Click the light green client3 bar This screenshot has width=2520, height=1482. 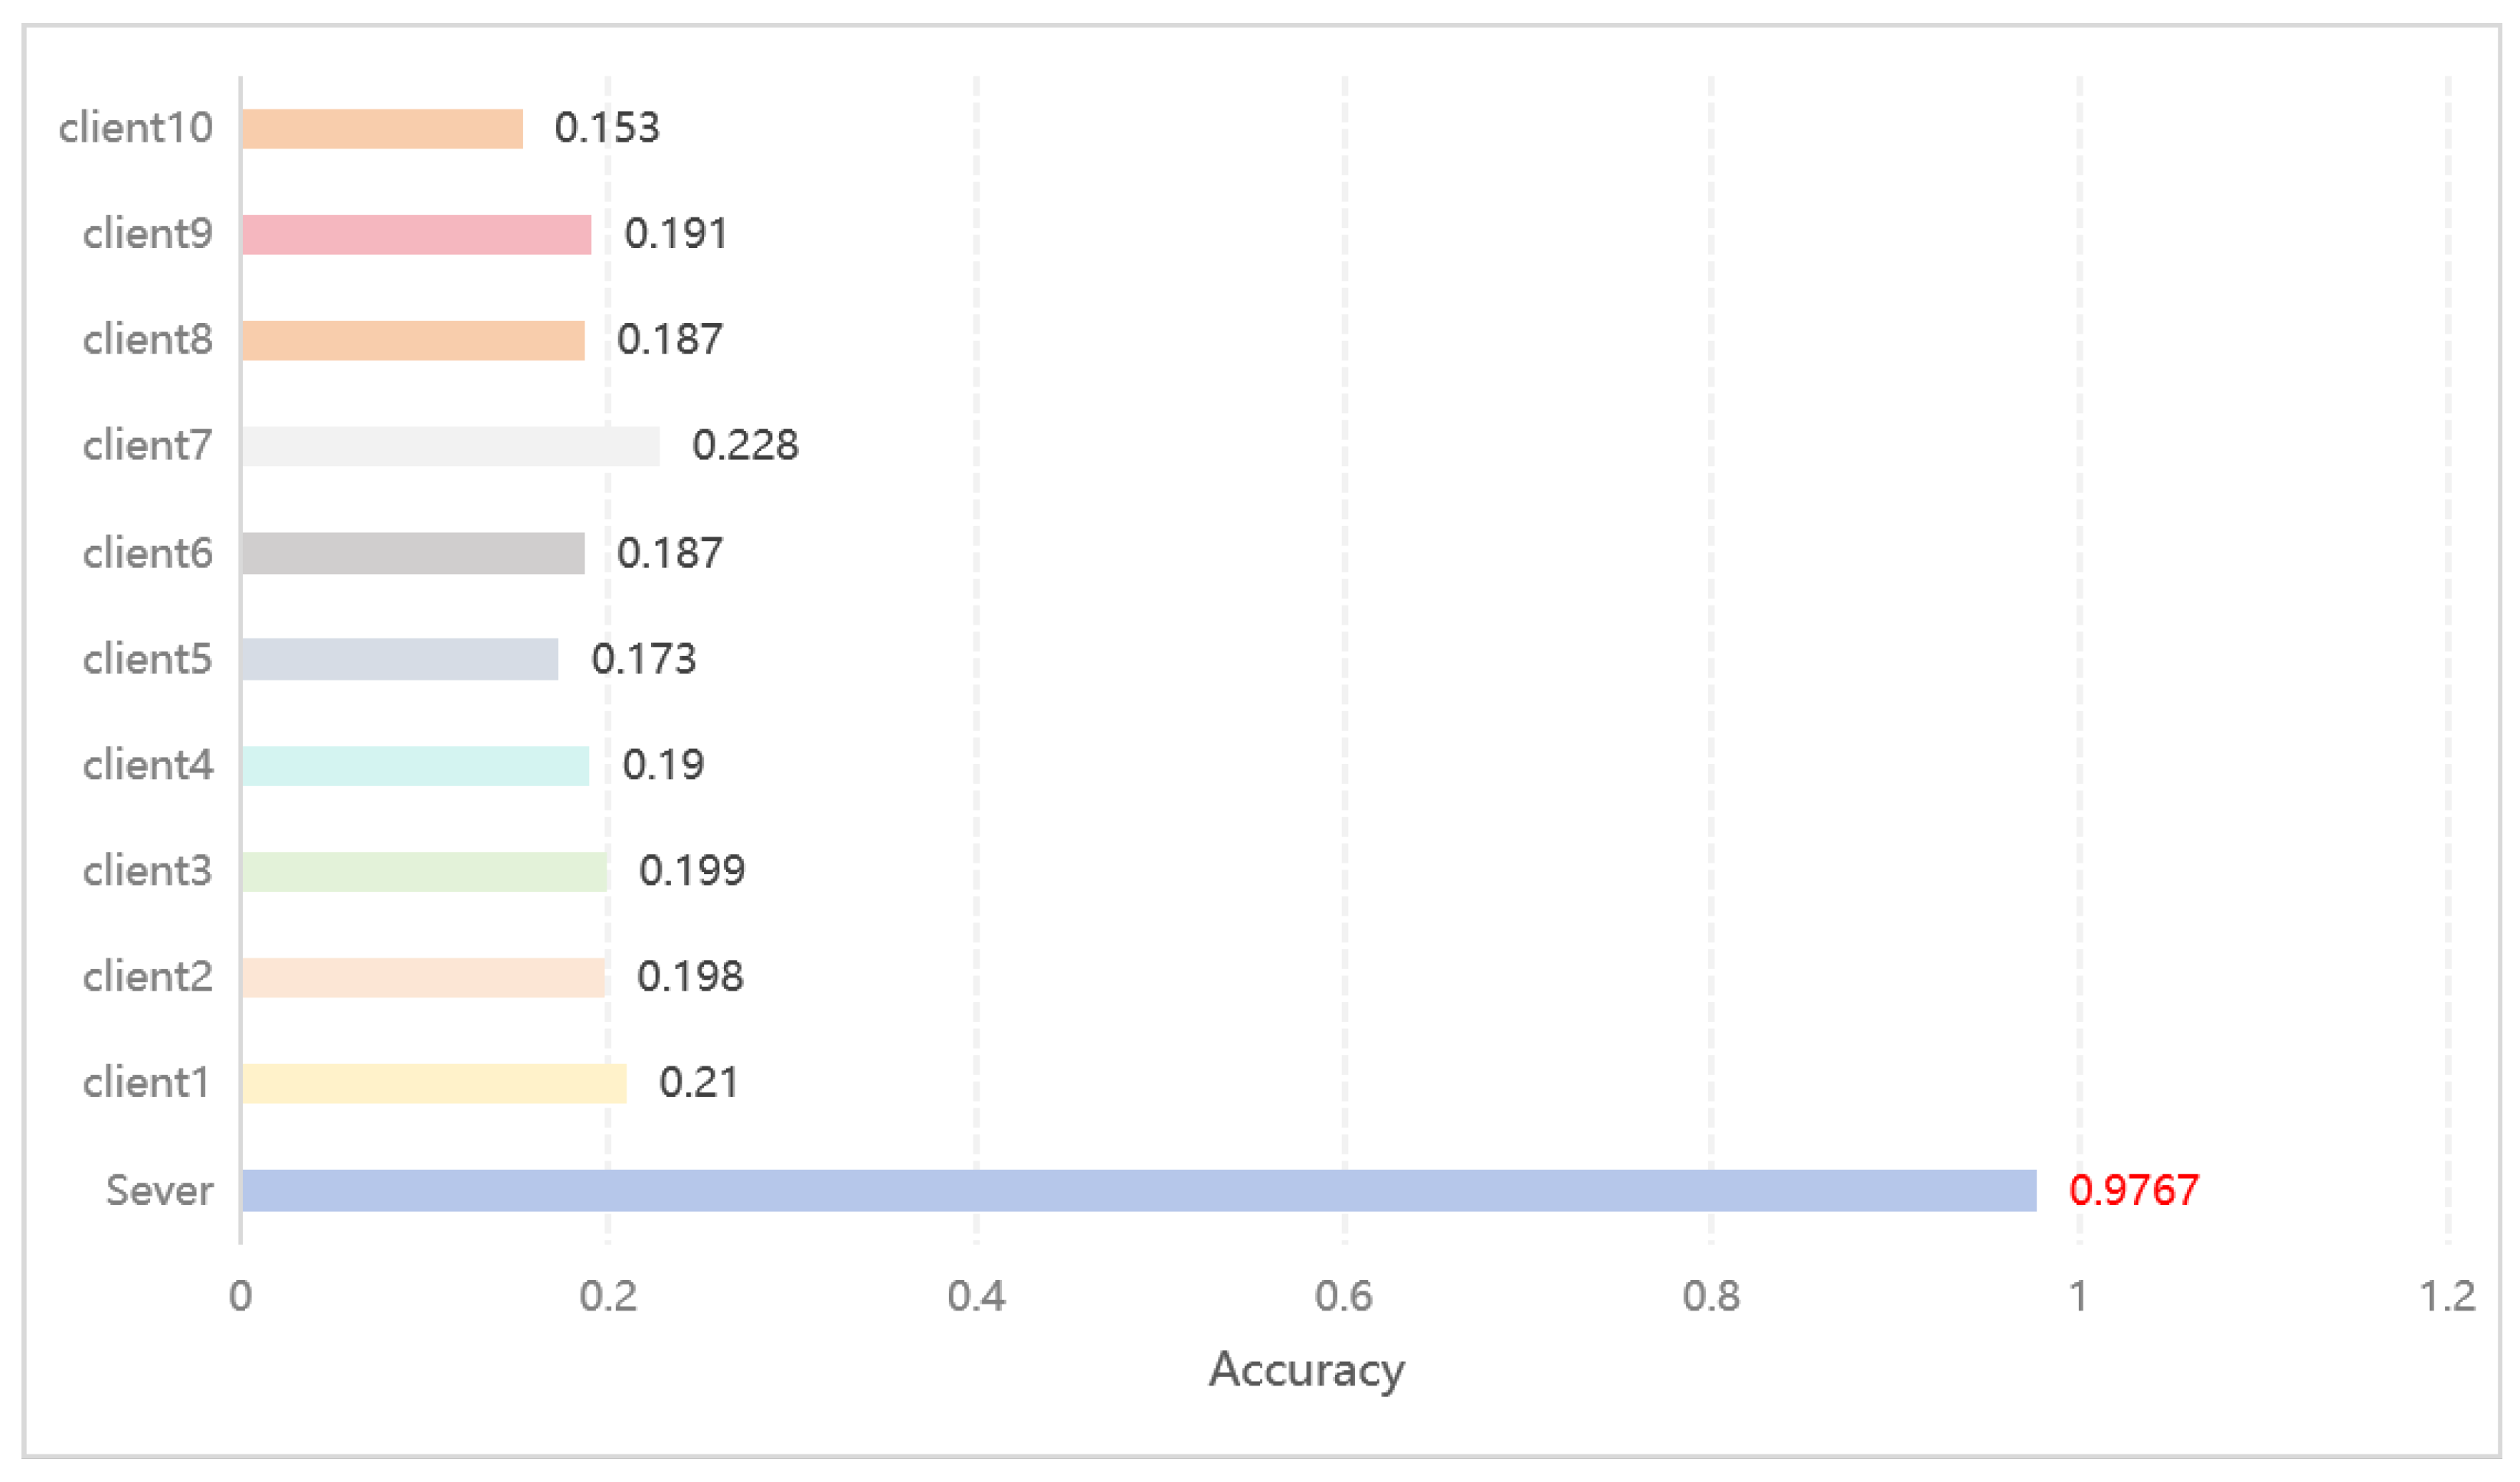point(424,871)
